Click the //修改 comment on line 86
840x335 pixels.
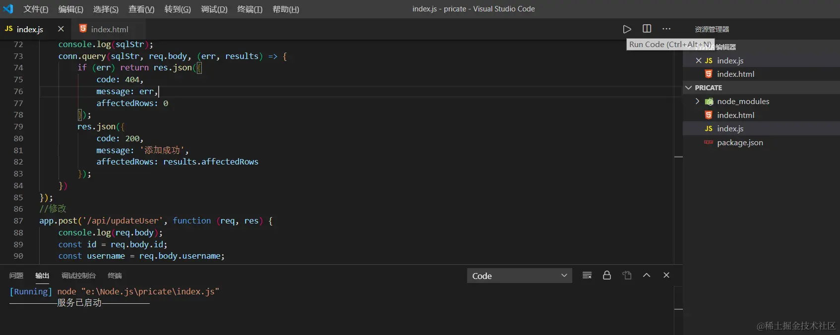point(53,209)
